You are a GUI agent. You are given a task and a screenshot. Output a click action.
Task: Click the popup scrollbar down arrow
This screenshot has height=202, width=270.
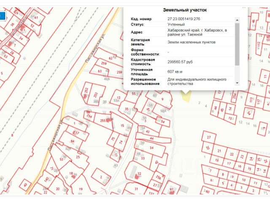[x=237, y=83]
